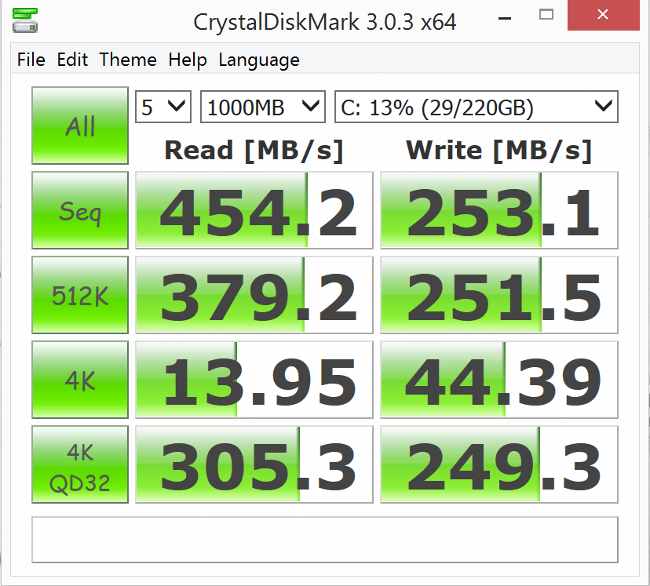The height and width of the screenshot is (586, 650).
Task: Click the Write [MB/s] column header
Action: [499, 151]
